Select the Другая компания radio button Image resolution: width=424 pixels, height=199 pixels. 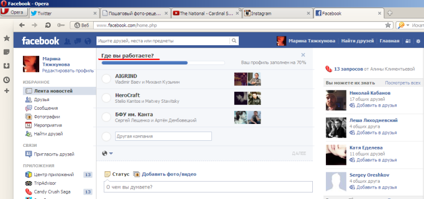pyautogui.click(x=106, y=136)
